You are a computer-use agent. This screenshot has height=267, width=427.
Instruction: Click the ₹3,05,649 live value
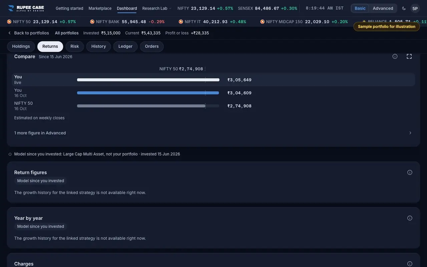(x=240, y=80)
